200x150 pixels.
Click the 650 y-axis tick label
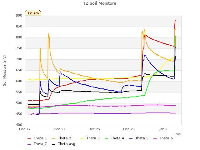tap(19, 70)
